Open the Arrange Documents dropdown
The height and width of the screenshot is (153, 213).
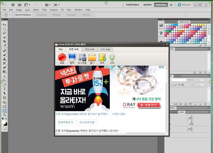pyautogui.click(x=48, y=5)
